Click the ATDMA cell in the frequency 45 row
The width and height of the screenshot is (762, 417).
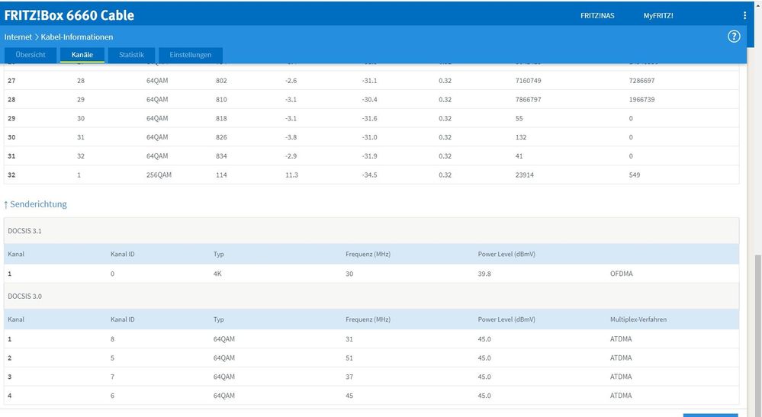pyautogui.click(x=621, y=396)
